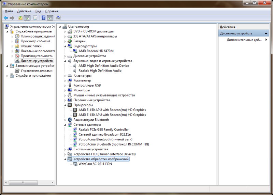
Task: Select the WebCam SC-0311139N device
Action: pyautogui.click(x=95, y=164)
